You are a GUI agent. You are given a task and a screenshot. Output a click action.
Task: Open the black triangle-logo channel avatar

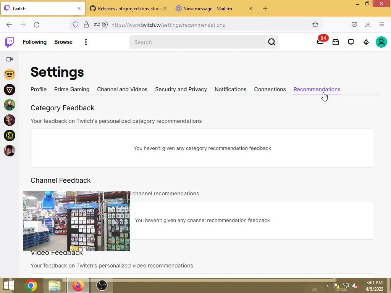pyautogui.click(x=10, y=90)
